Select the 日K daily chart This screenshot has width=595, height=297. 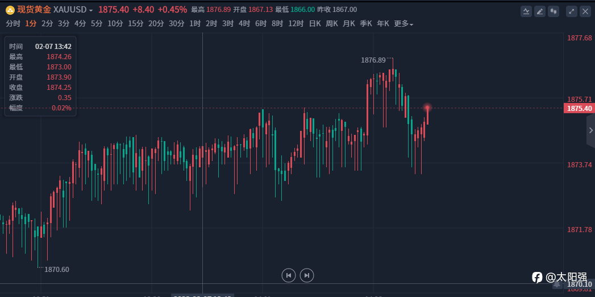(x=315, y=24)
